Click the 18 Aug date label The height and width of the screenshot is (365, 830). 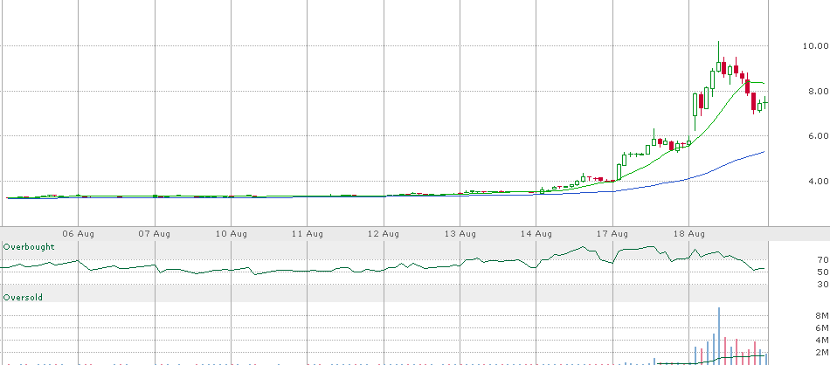688,233
